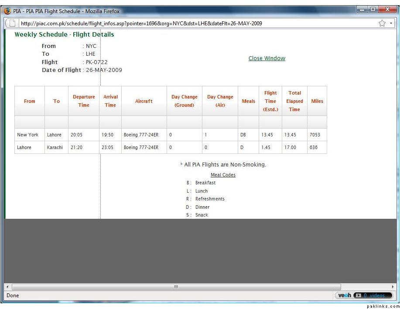Open the Veoh 0 videos button
400x309 pixels.
[373, 295]
